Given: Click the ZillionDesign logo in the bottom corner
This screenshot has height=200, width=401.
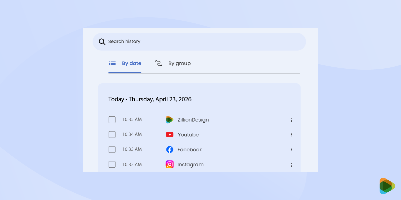Looking at the screenshot, I should [x=387, y=186].
